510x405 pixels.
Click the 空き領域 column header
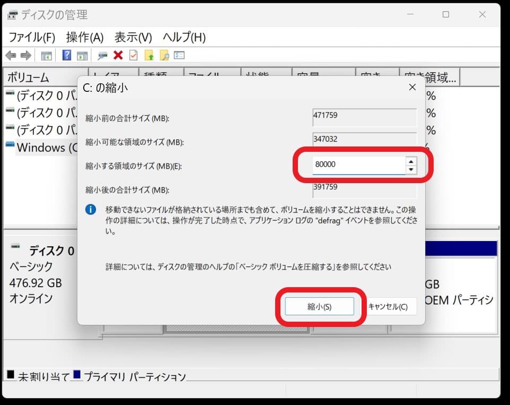point(429,77)
